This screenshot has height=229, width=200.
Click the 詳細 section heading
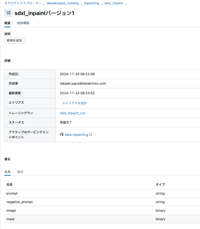(7, 61)
